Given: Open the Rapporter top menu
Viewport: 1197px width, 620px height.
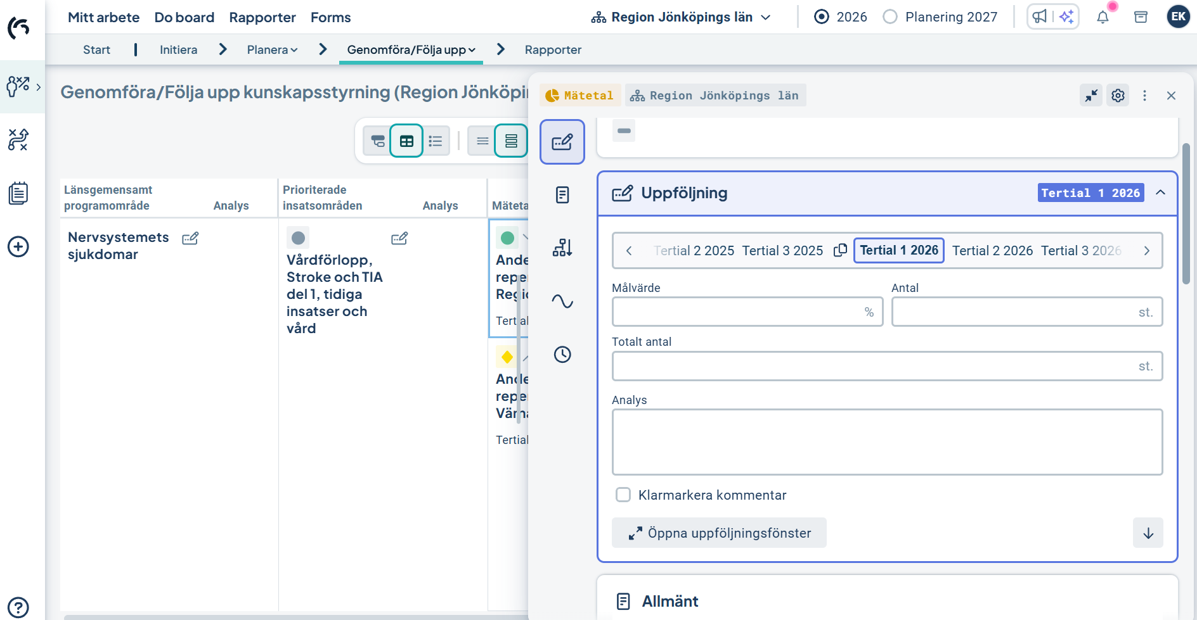Looking at the screenshot, I should point(262,17).
